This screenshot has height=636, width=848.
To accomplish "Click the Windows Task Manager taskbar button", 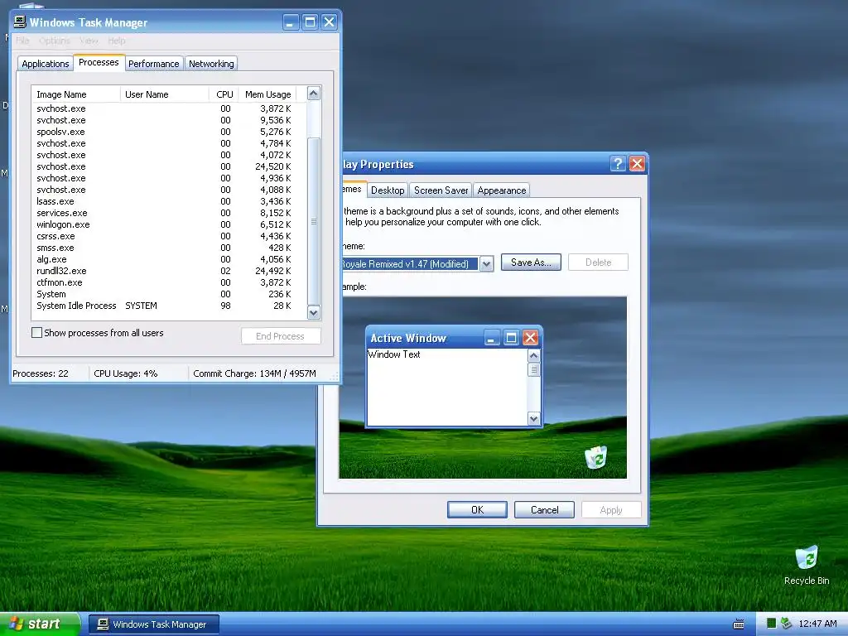I will [153, 624].
